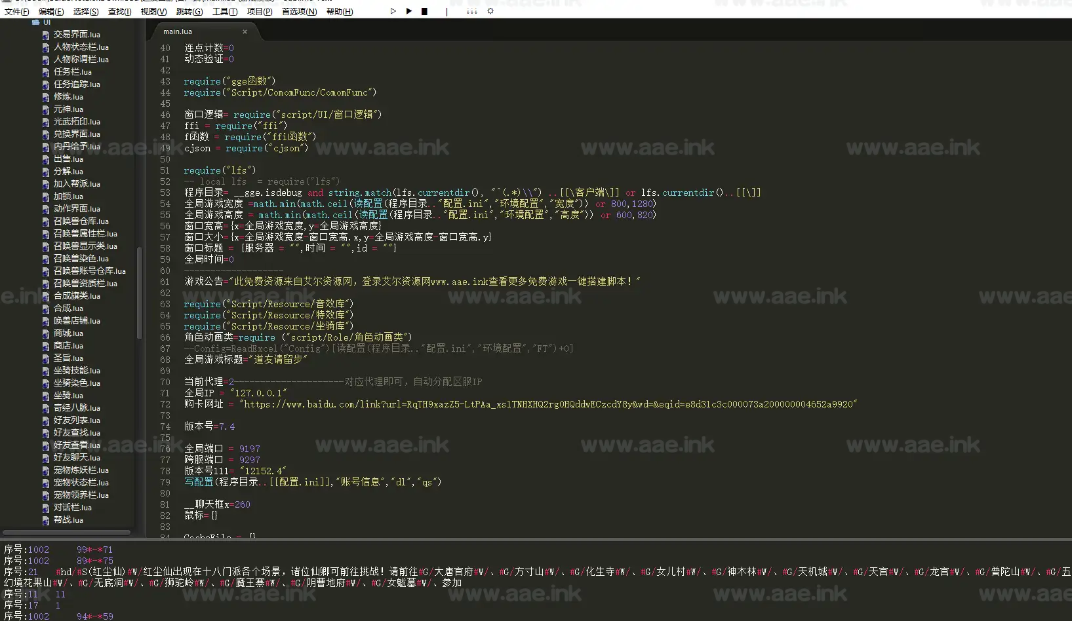Open 坐骑技能.lua in sidebar
This screenshot has height=621, width=1072.
77,371
